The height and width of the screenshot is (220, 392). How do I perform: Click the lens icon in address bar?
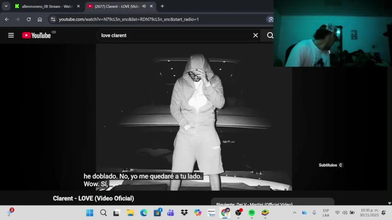click(x=271, y=19)
